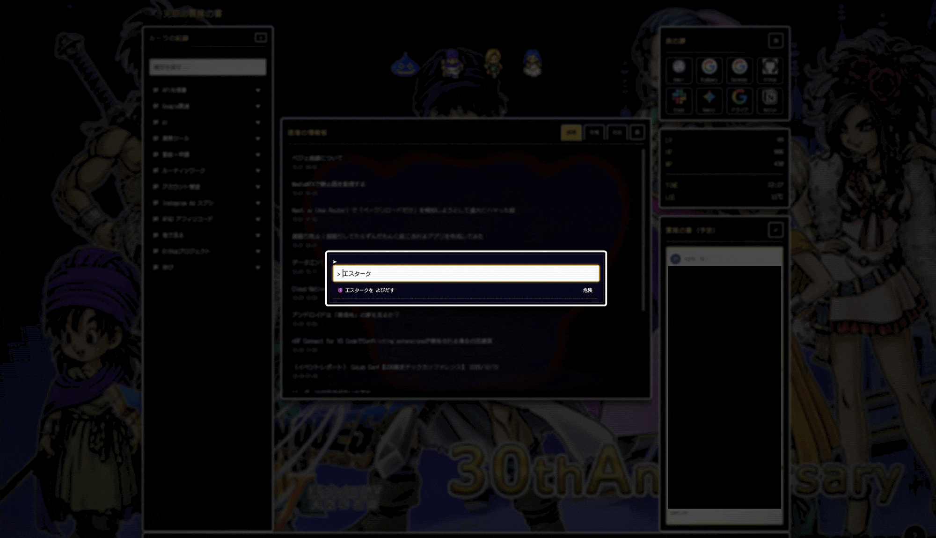Expand the AI bookmark folder arrow
This screenshot has width=936, height=538.
click(258, 123)
